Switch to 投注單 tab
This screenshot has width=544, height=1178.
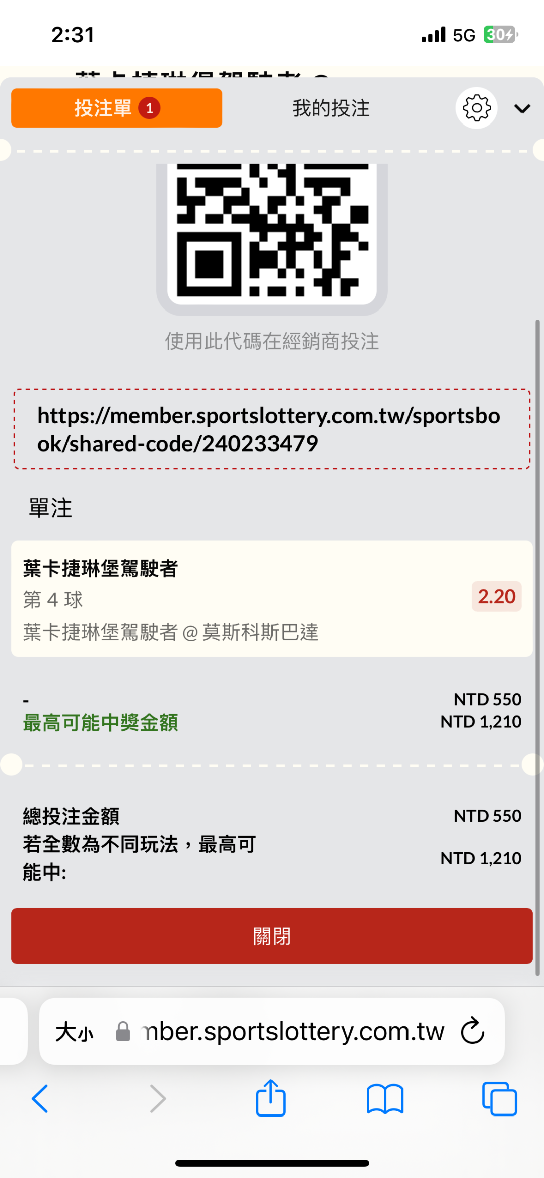[x=116, y=108]
